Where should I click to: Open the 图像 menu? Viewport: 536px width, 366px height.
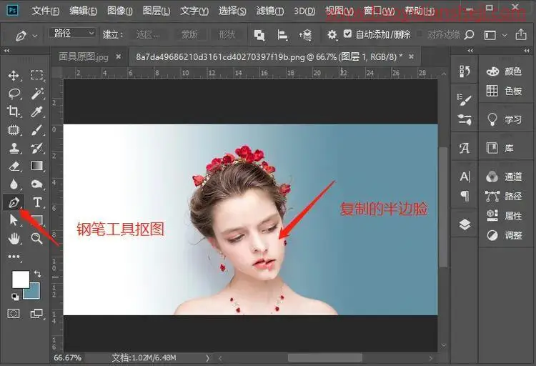click(119, 11)
